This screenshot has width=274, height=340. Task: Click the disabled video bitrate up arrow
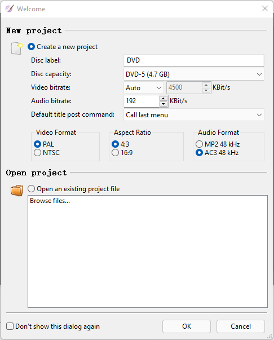pyautogui.click(x=206, y=85)
